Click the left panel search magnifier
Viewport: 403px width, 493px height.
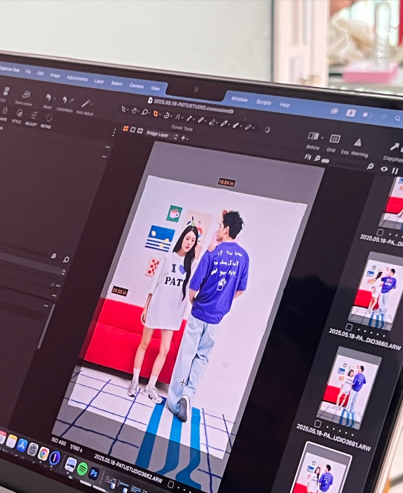(66, 260)
